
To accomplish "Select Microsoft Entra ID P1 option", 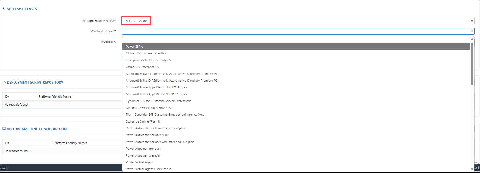I will click(296, 74).
